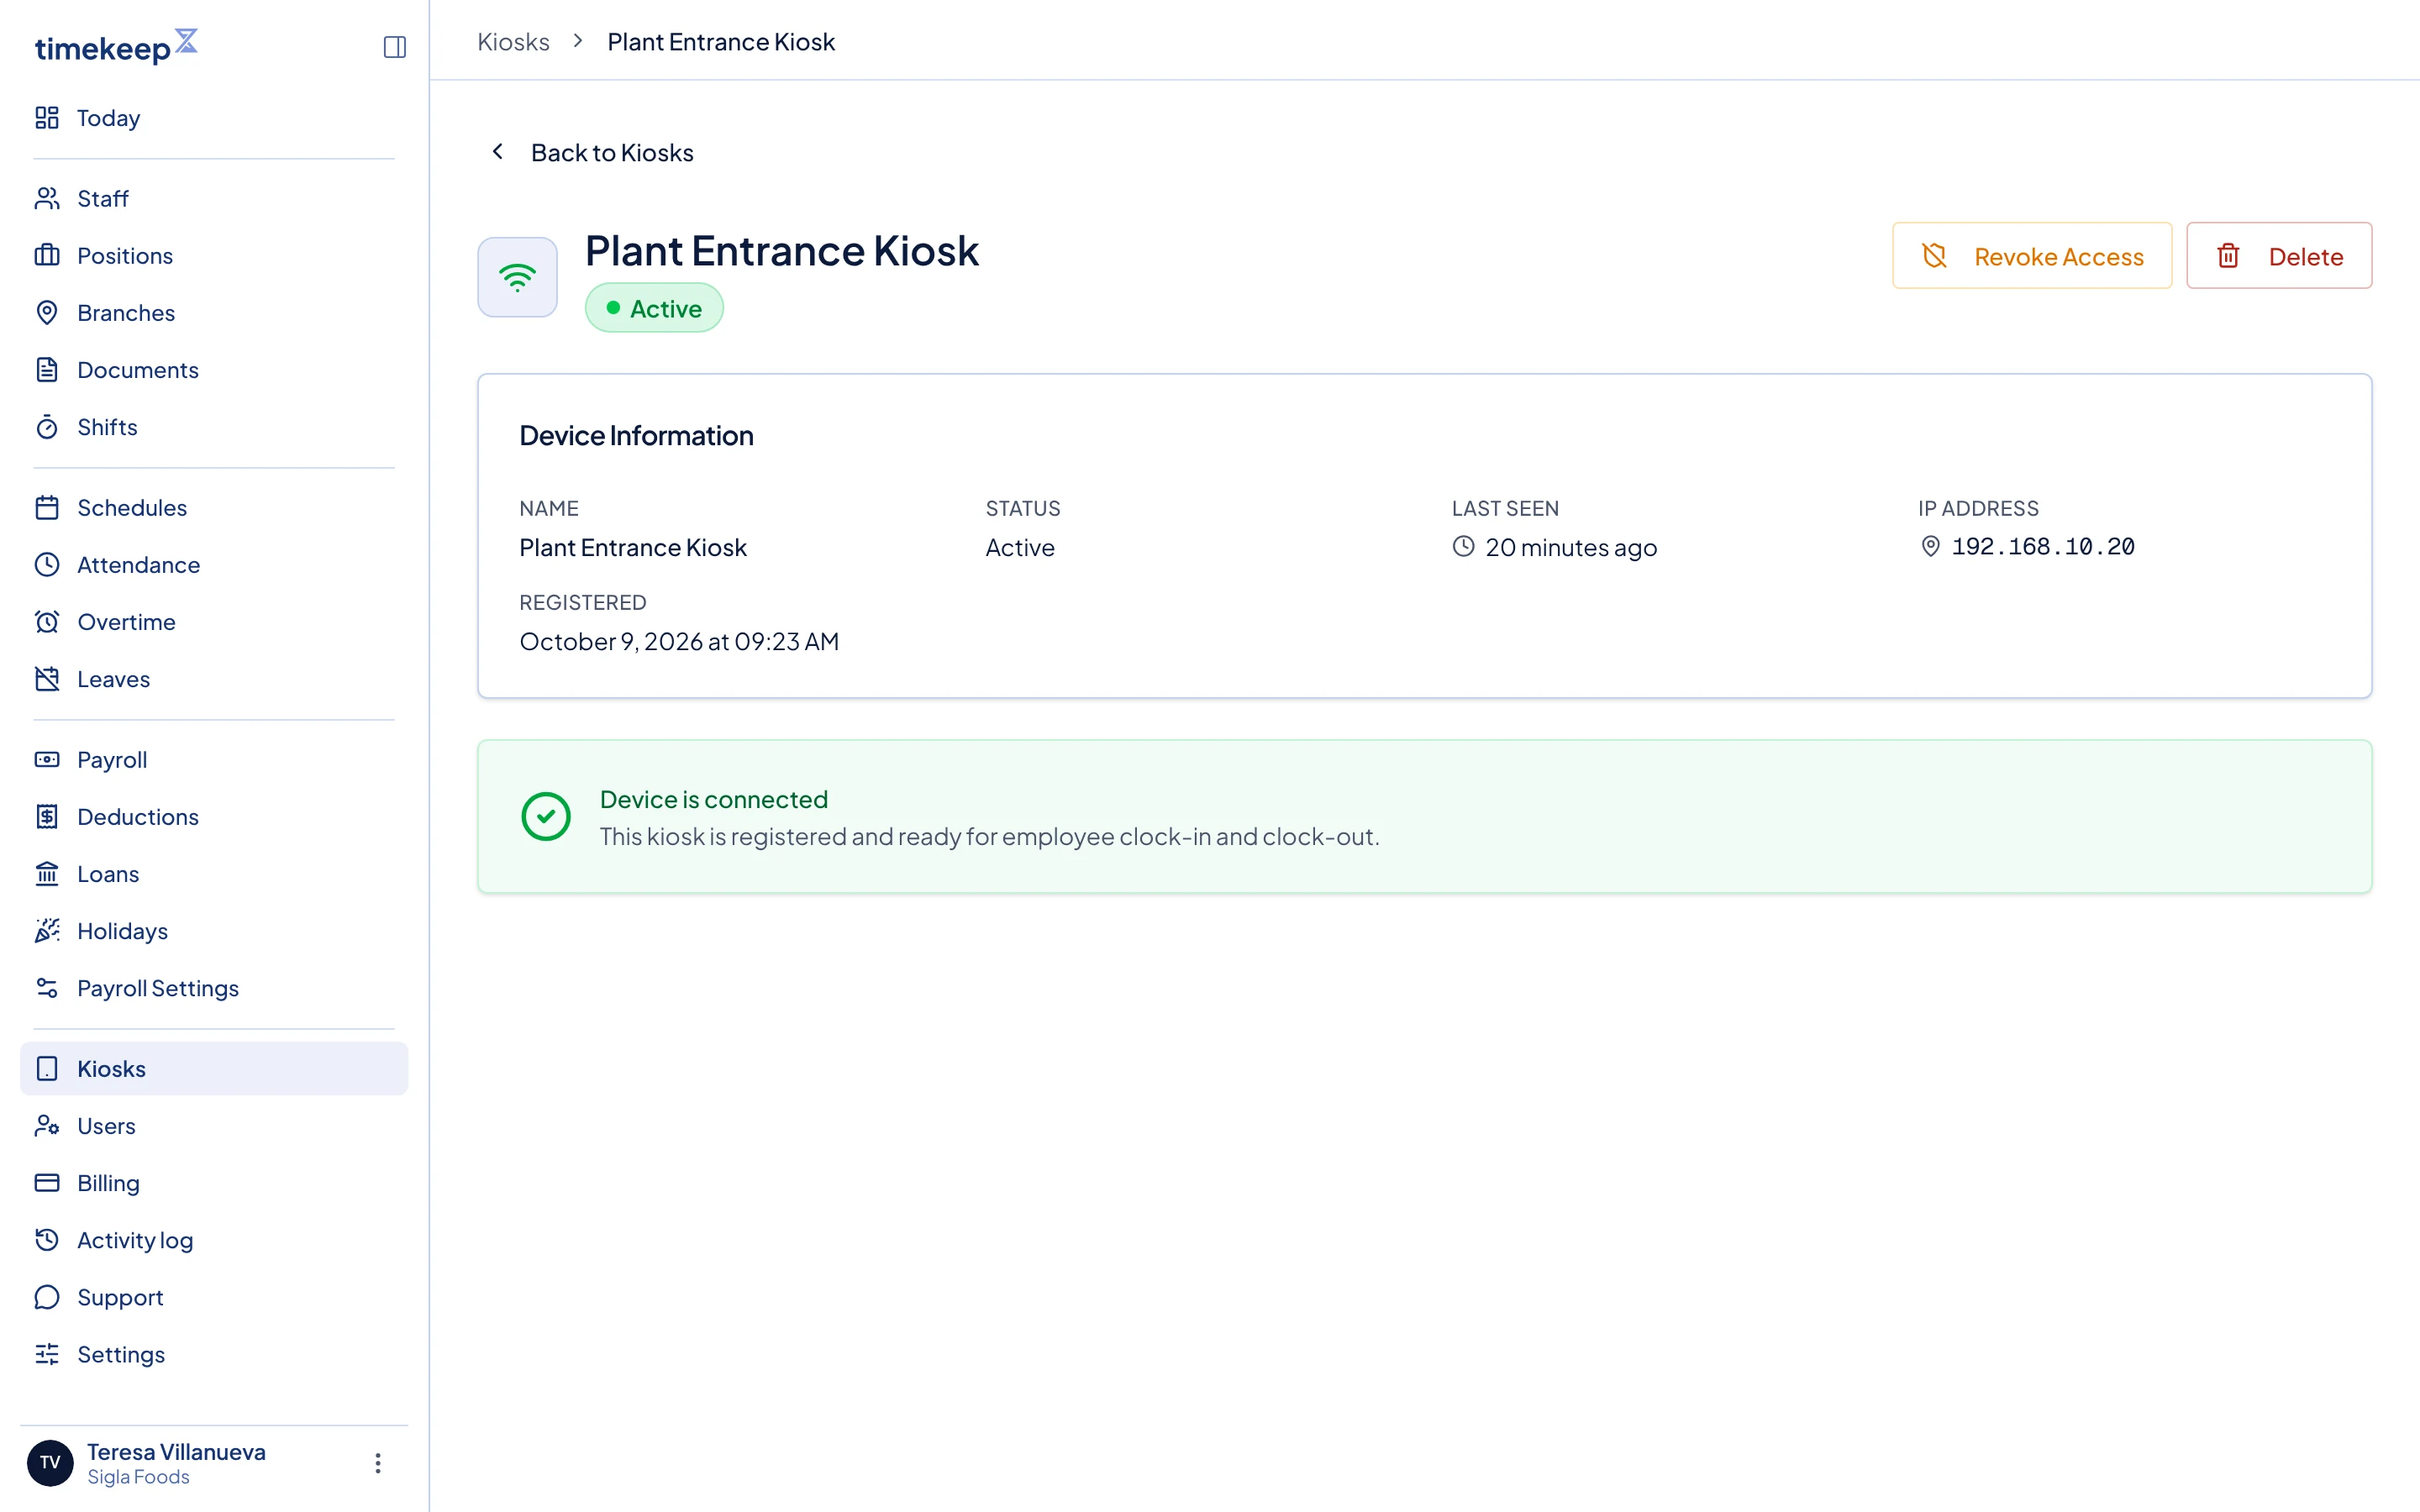2420x1512 pixels.
Task: Select Kiosks in the sidebar
Action: point(214,1068)
